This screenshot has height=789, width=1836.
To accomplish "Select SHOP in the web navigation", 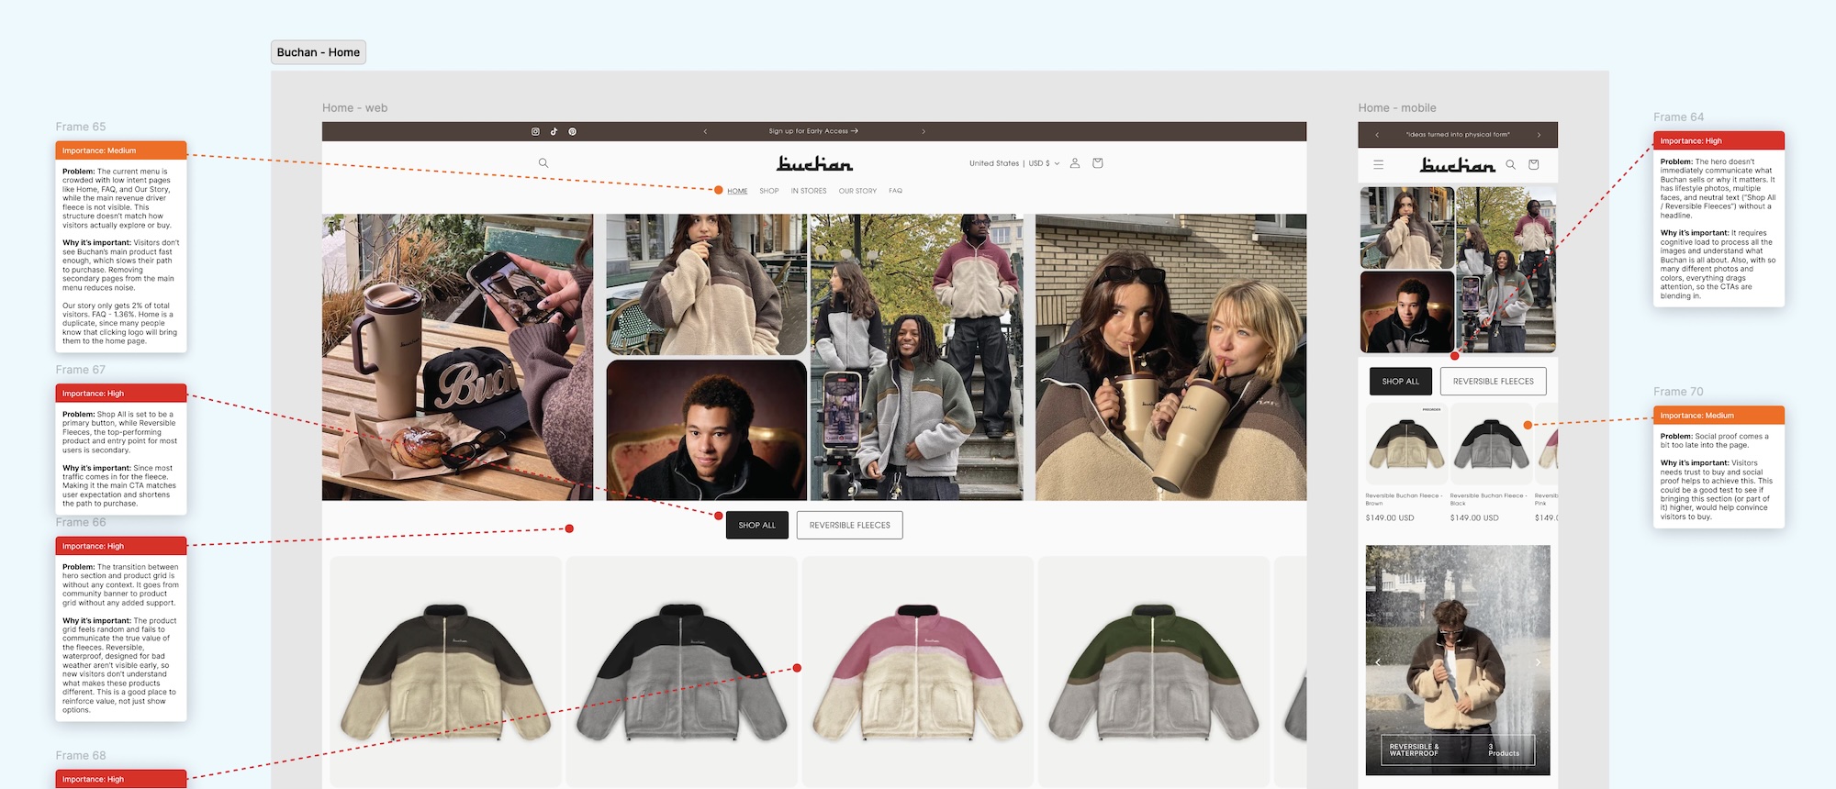I will (769, 191).
